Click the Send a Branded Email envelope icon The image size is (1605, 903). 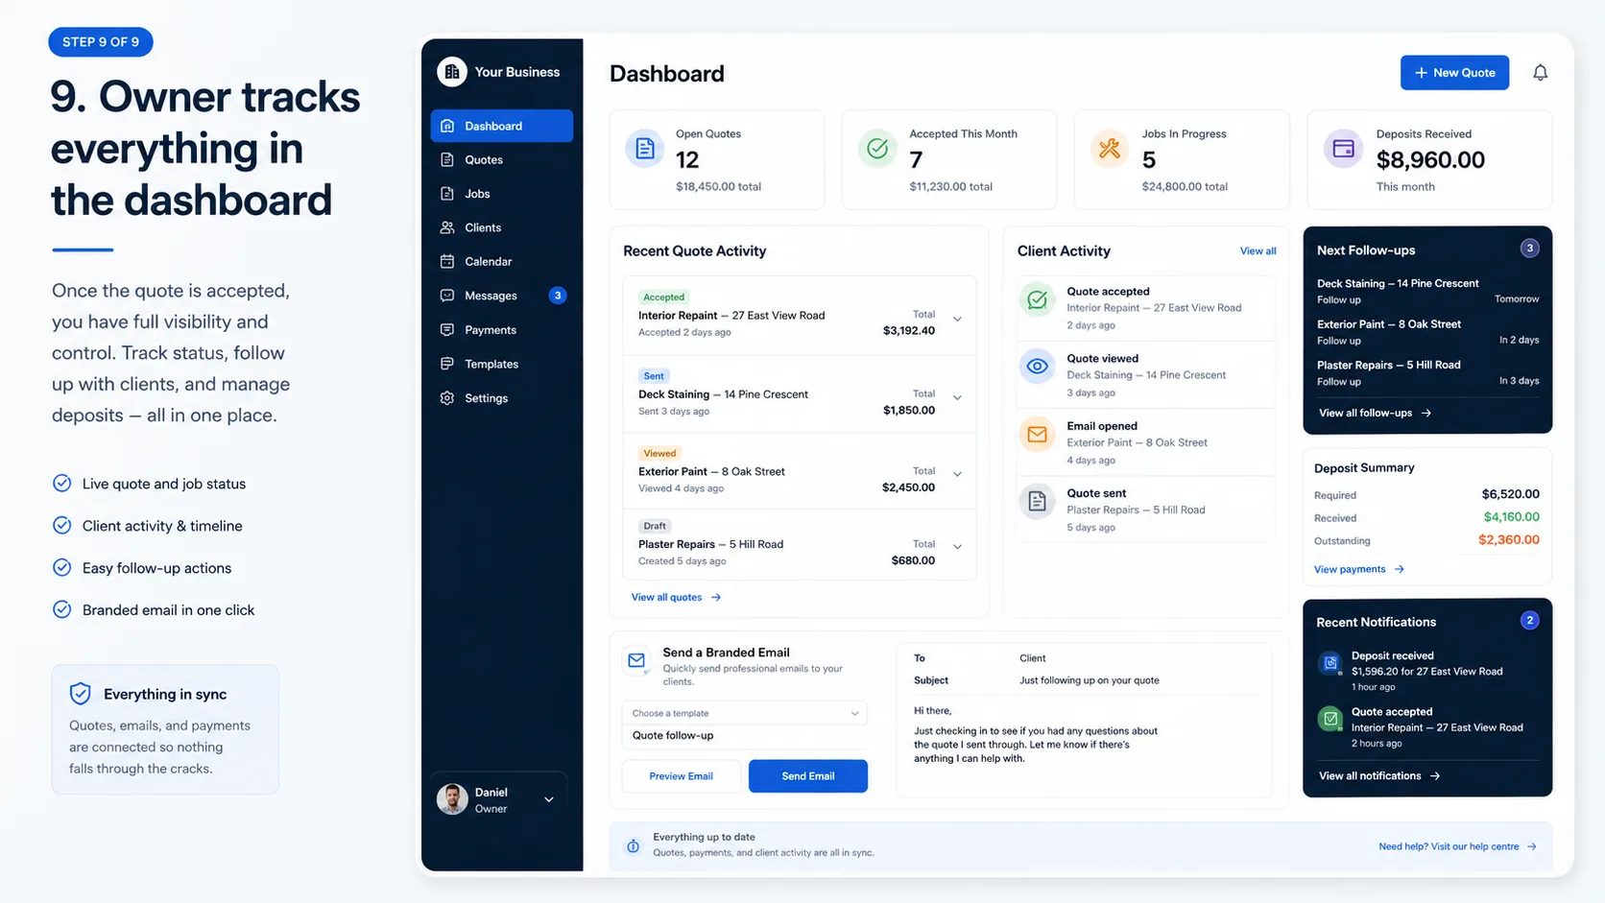(x=635, y=660)
